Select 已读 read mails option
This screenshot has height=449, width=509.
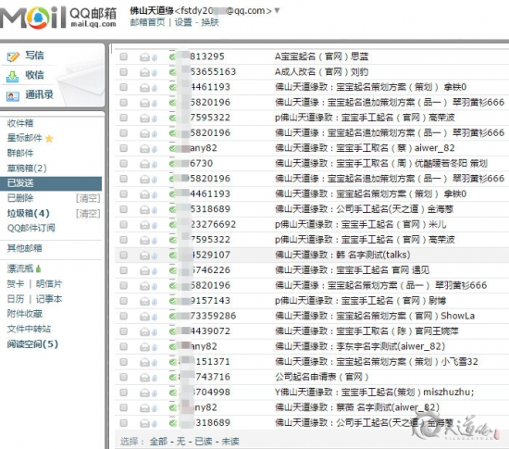click(204, 442)
